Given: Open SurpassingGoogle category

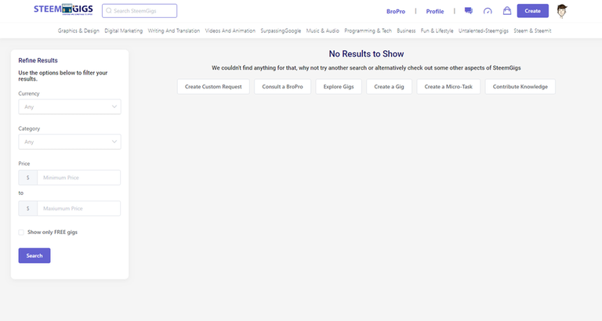Looking at the screenshot, I should (x=281, y=31).
